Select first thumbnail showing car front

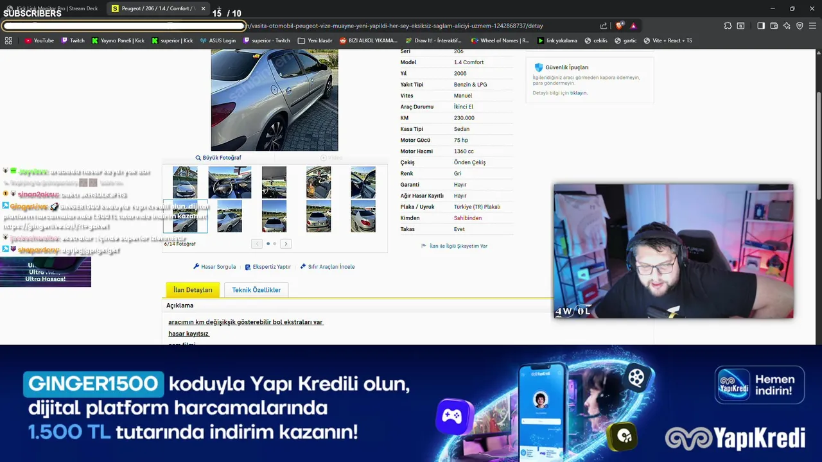coord(185,182)
